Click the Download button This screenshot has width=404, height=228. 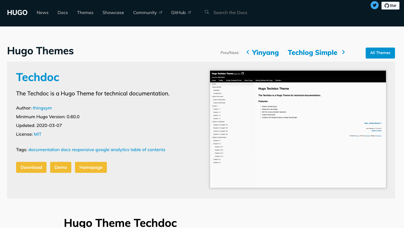tap(31, 167)
